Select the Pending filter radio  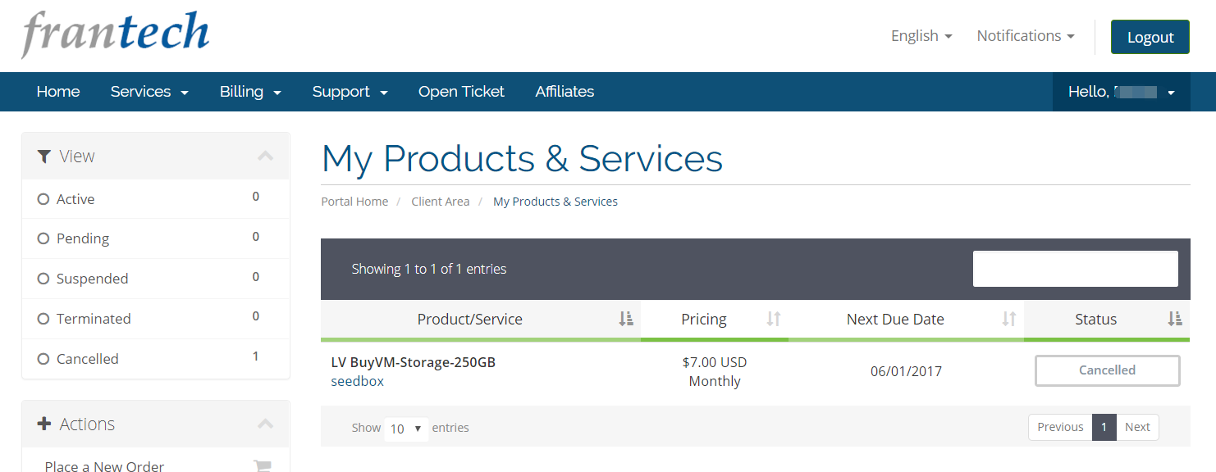[x=43, y=238]
